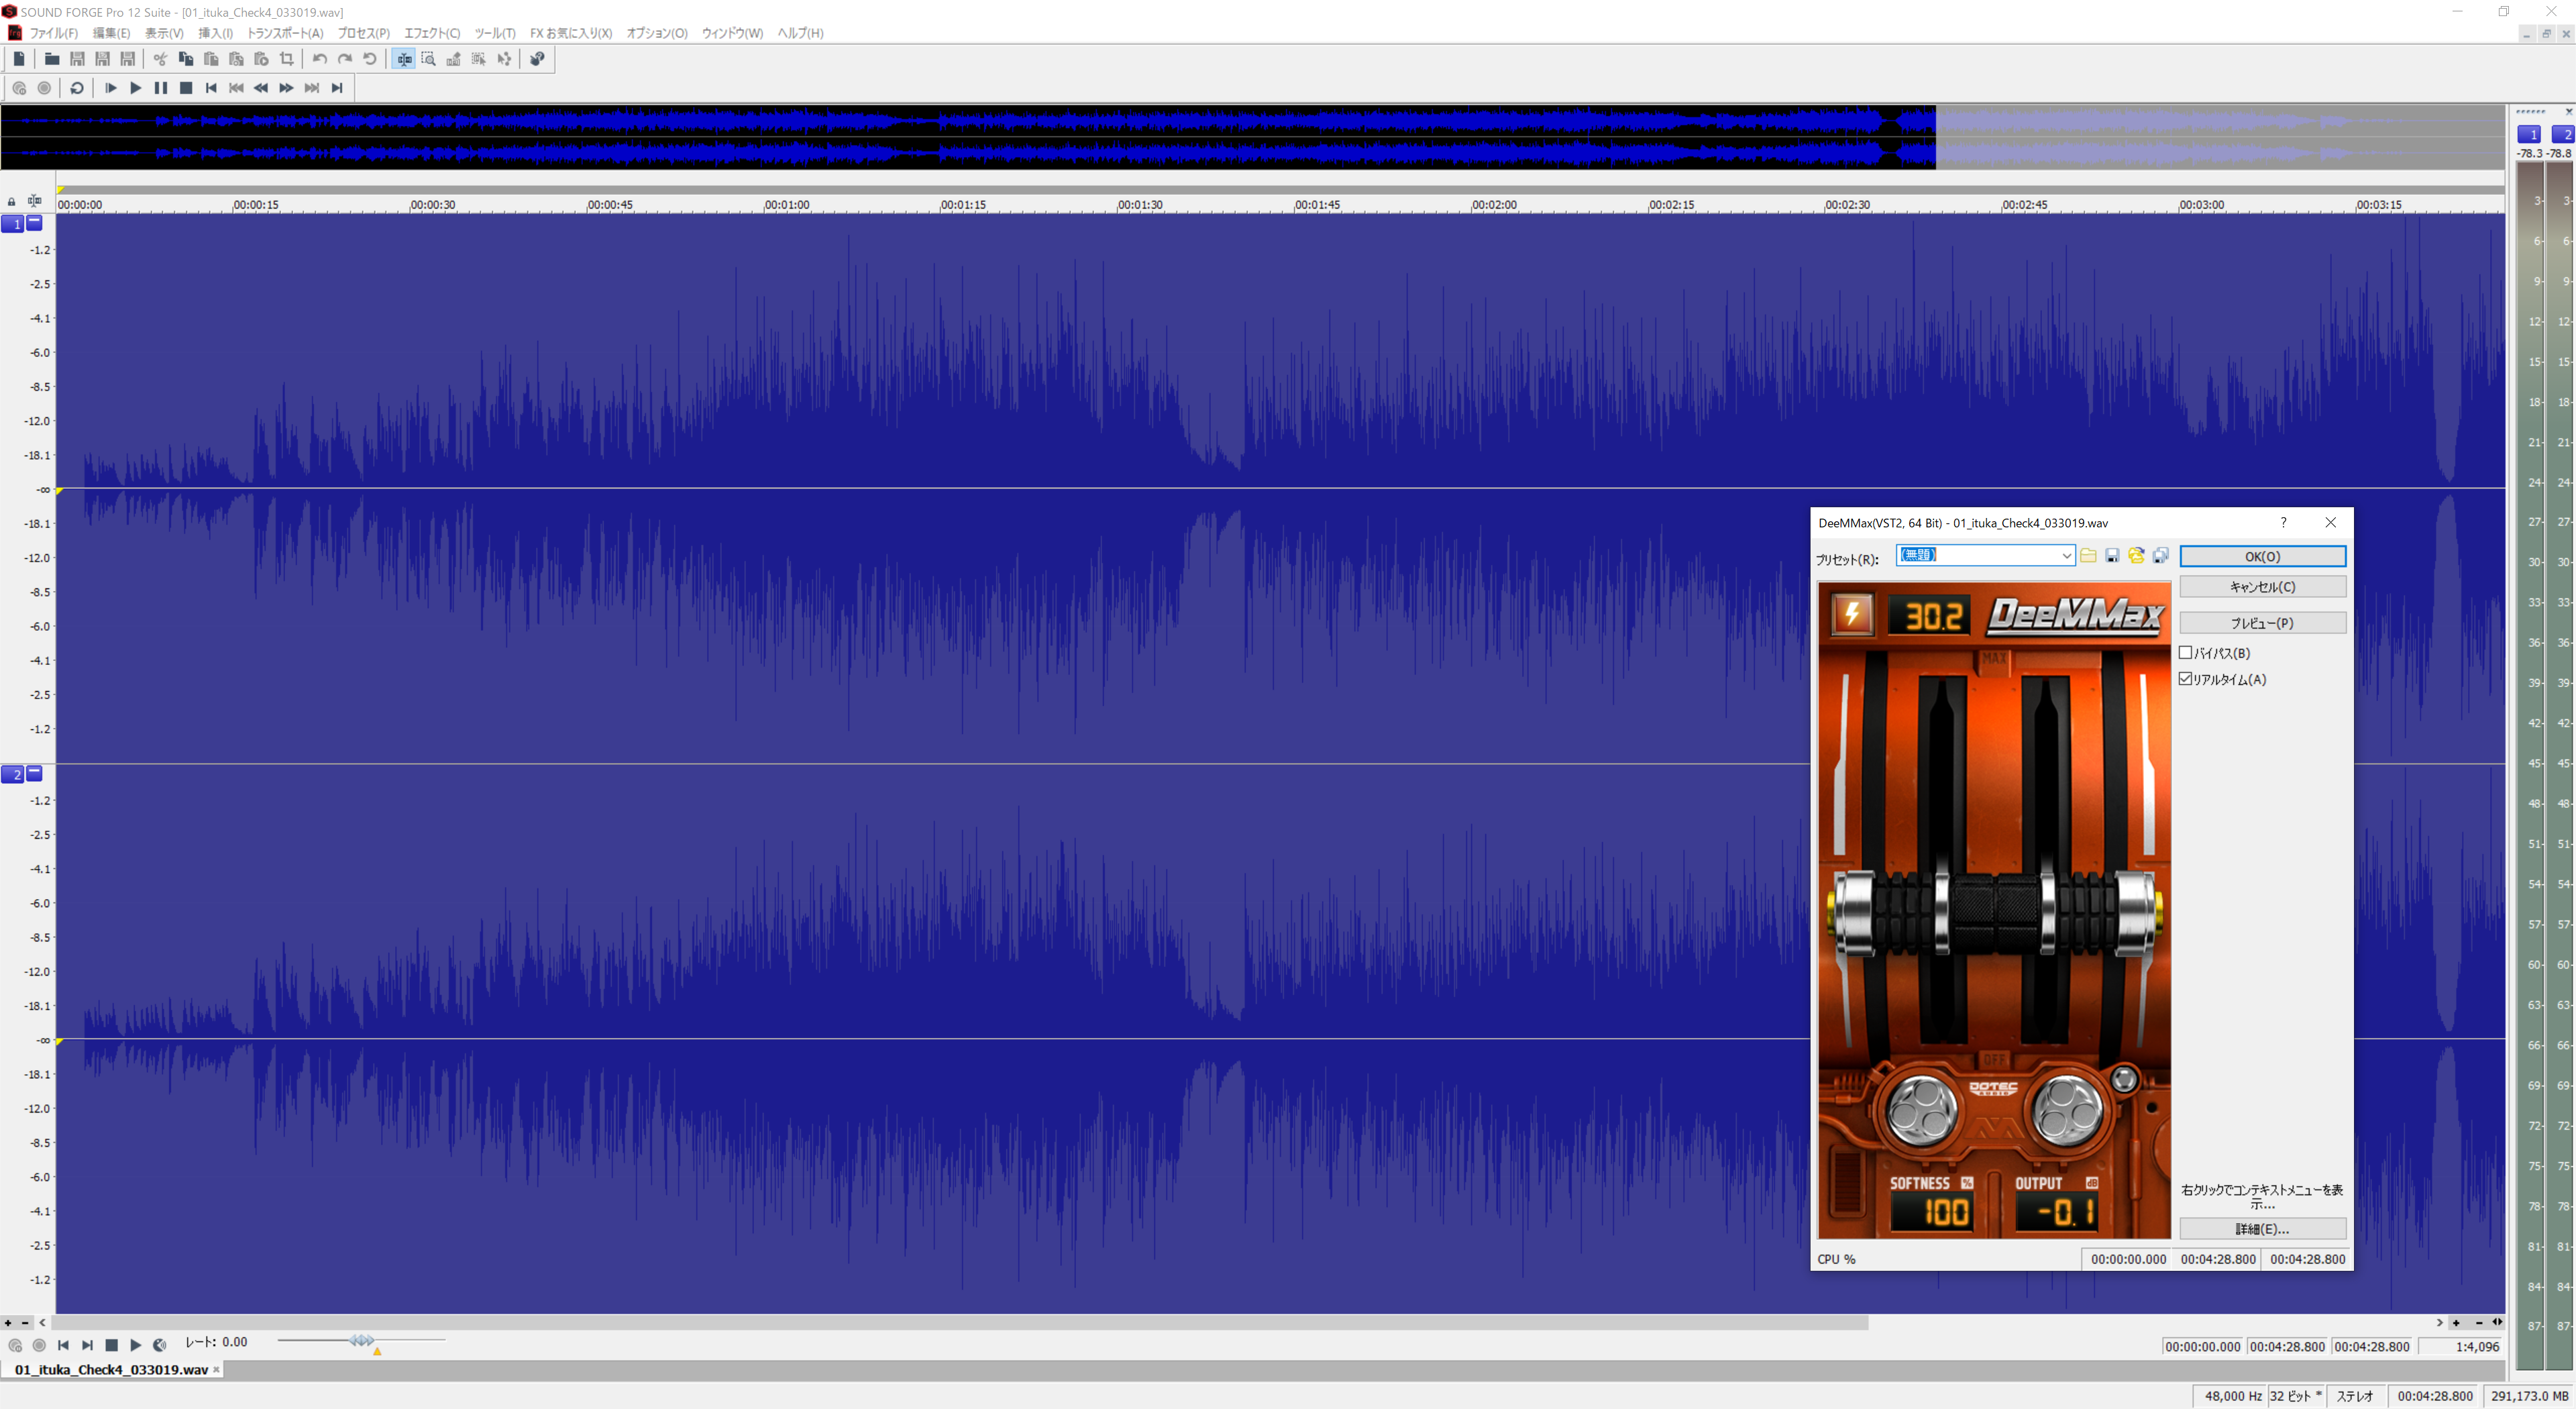This screenshot has width=2576, height=1409.
Task: Select the Pencil draw tool
Action: click(454, 59)
